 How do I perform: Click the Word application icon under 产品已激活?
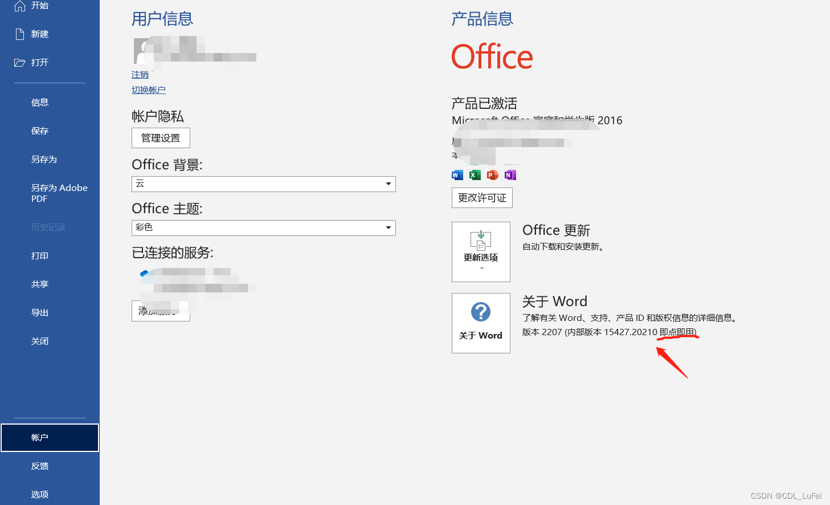(457, 175)
